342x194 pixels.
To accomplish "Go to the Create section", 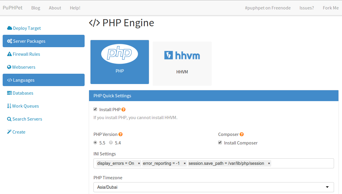I will [x=44, y=132].
